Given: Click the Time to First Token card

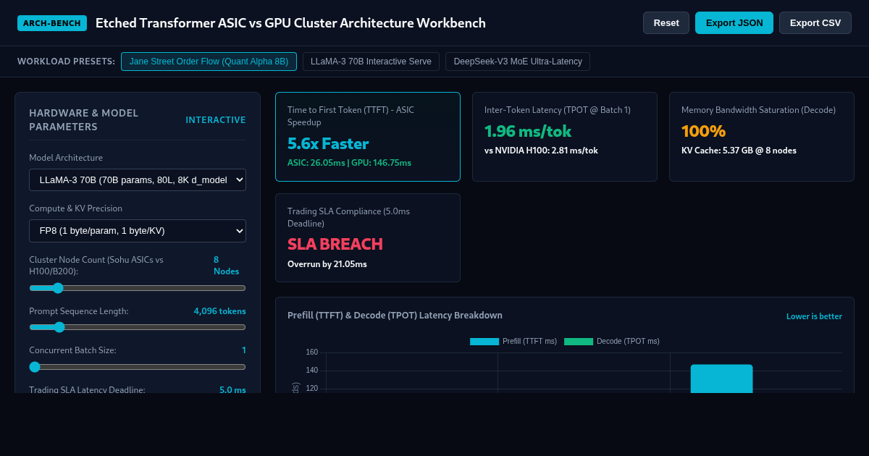Looking at the screenshot, I should pos(368,137).
